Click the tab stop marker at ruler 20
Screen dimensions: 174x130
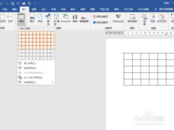click(x=166, y=34)
